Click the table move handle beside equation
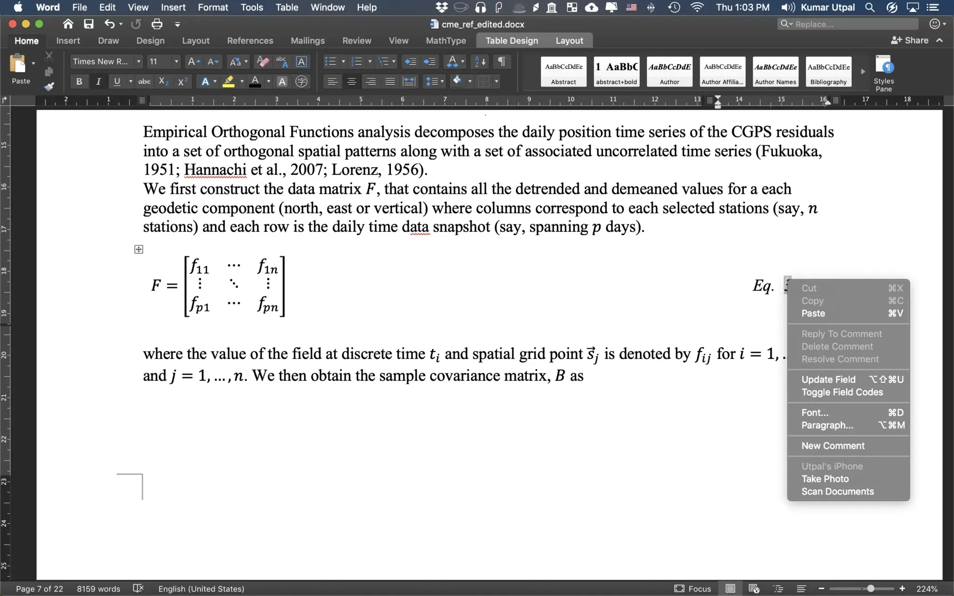The image size is (954, 596). 139,250
